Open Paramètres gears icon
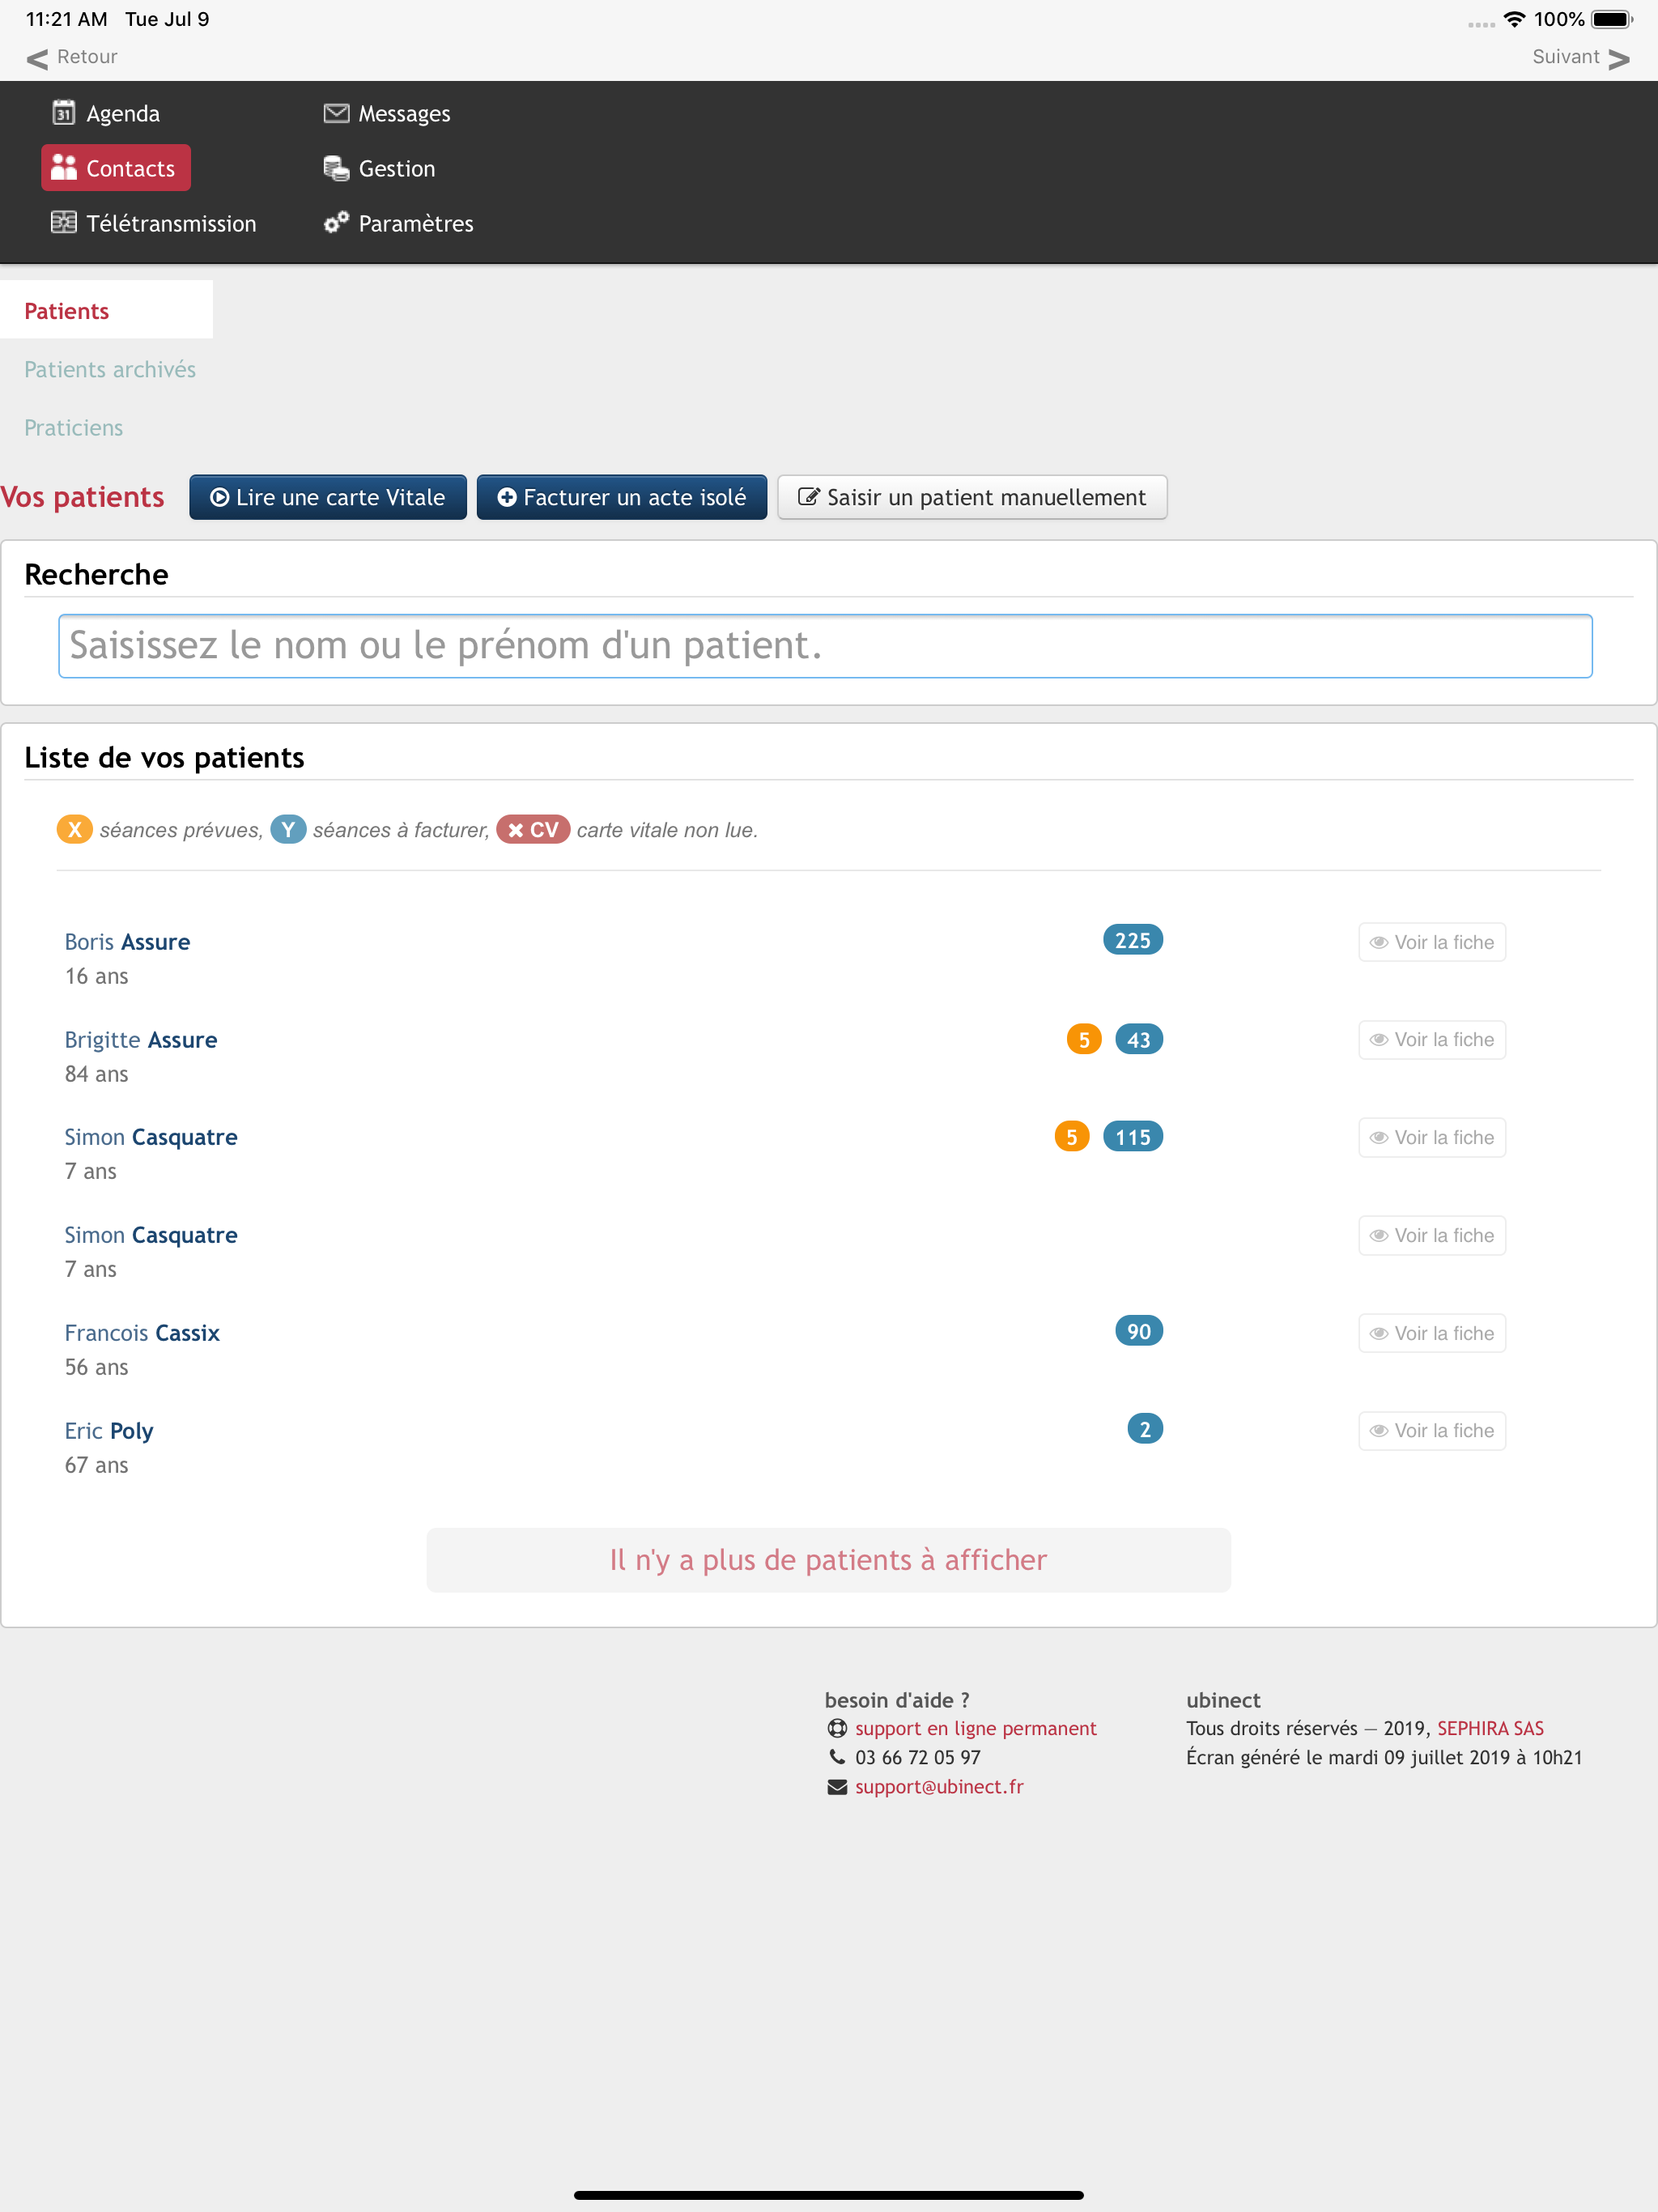 click(336, 222)
